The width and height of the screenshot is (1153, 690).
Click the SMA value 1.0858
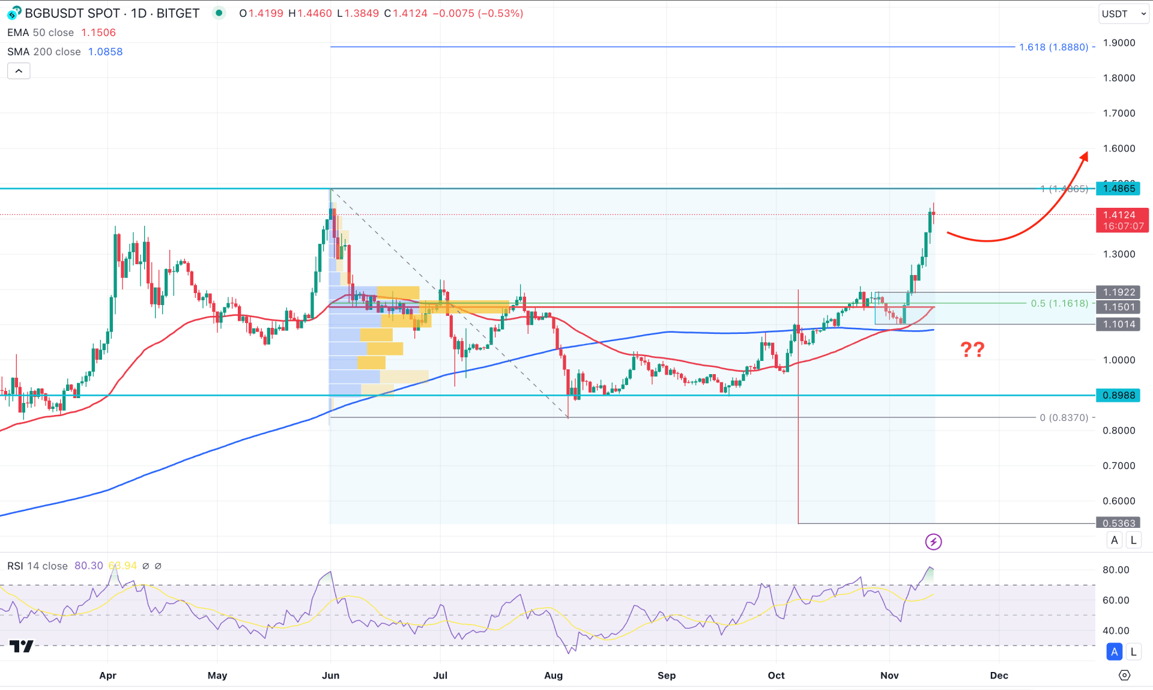pos(106,52)
